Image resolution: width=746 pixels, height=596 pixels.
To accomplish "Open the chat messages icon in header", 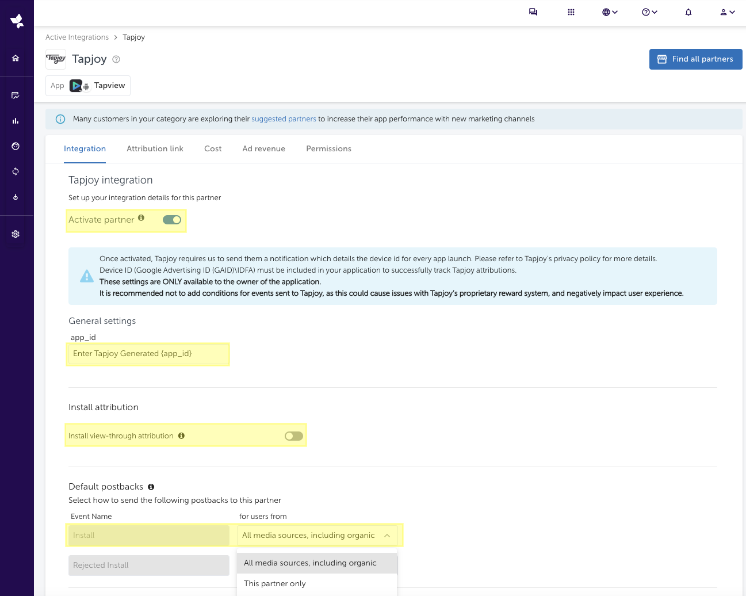I will (x=533, y=12).
